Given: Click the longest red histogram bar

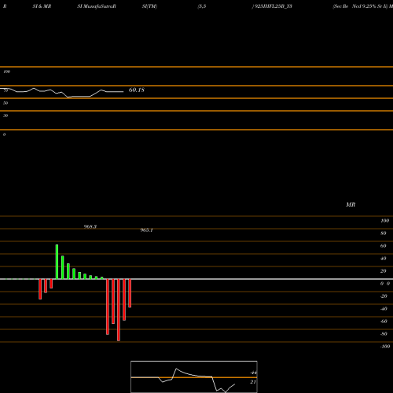Looking at the screenshot, I should (x=119, y=310).
